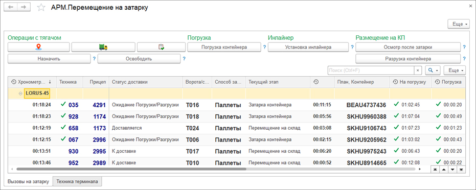This screenshot has width=476, height=190.
Task: Click the Назначить button
Action: pyautogui.click(x=49, y=59)
